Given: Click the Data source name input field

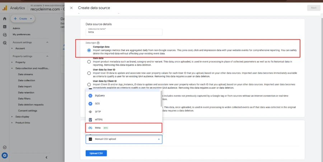Looking at the screenshot, I should click(124, 32).
